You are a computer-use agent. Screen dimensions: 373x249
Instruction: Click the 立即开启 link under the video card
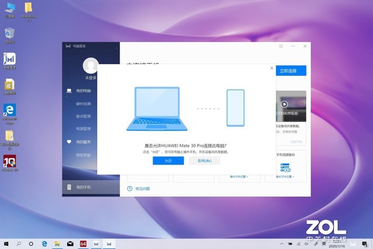point(297,142)
